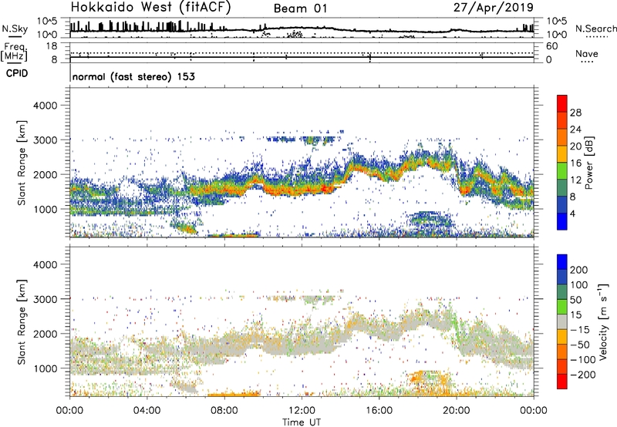Viewport: 617px width, 427px height.
Task: Click the '200' value on velocity scale
Action: 579,270
